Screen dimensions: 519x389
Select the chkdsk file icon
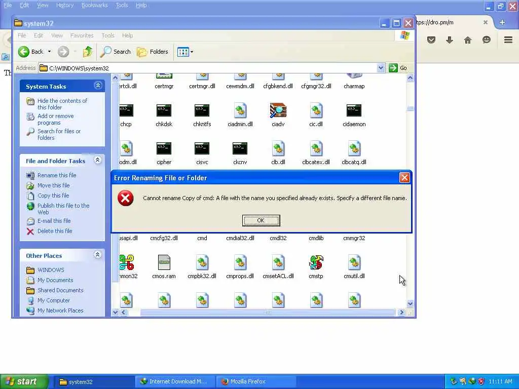click(x=164, y=110)
